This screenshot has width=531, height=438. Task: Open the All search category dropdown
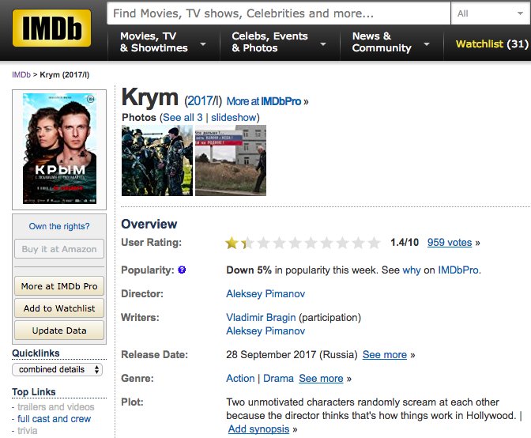(x=490, y=13)
